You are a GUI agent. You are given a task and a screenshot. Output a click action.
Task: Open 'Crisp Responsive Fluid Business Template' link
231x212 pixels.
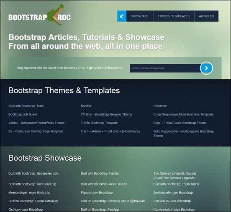point(183,115)
